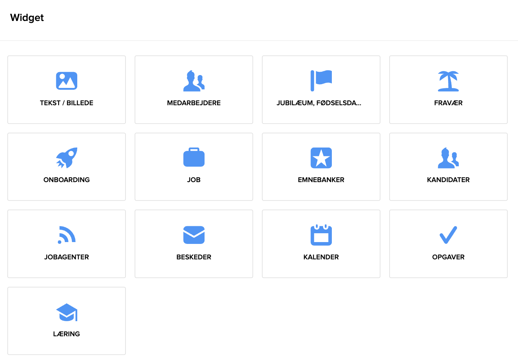Click the Widget page heading
This screenshot has width=518, height=362.
27,18
